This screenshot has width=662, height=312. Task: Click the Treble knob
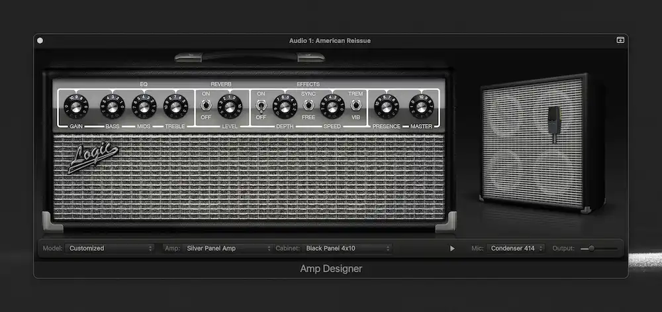point(175,107)
